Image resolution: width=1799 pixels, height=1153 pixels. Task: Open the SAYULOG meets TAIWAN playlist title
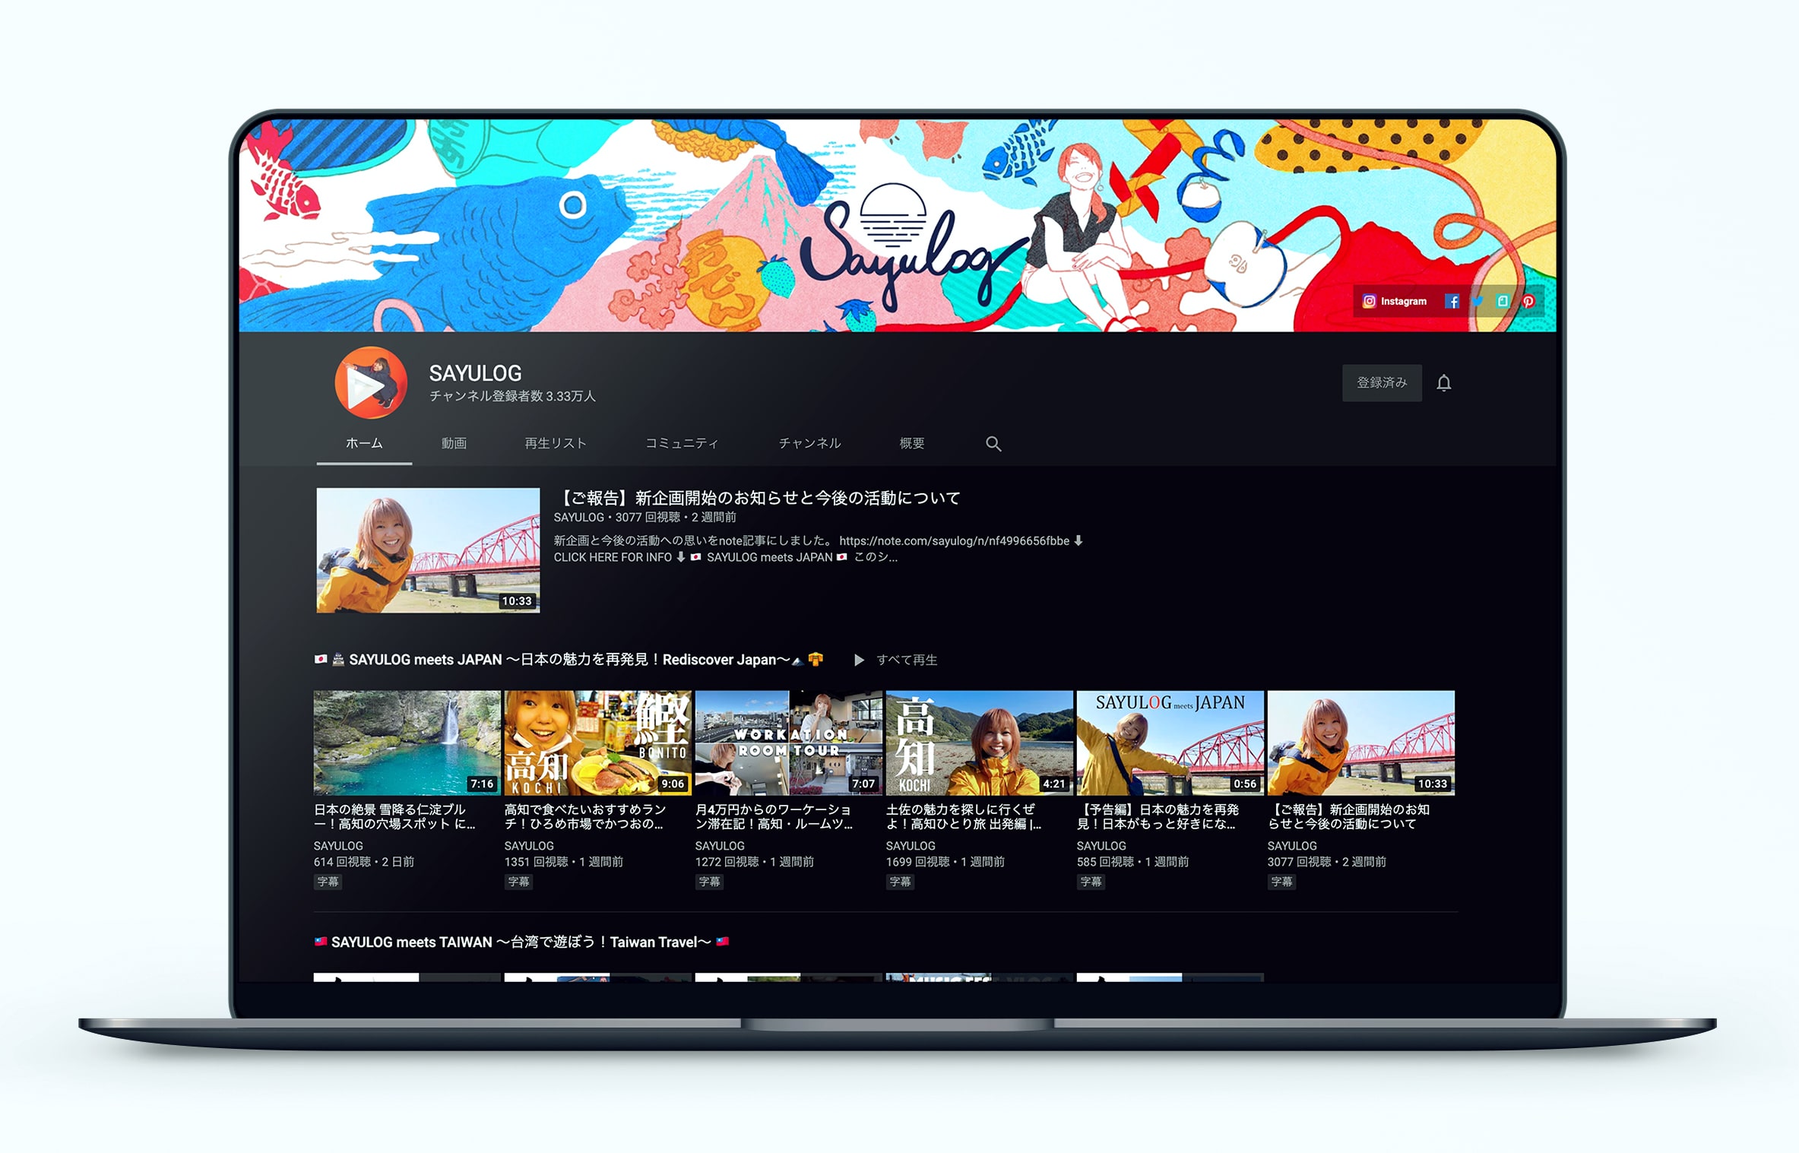(521, 942)
